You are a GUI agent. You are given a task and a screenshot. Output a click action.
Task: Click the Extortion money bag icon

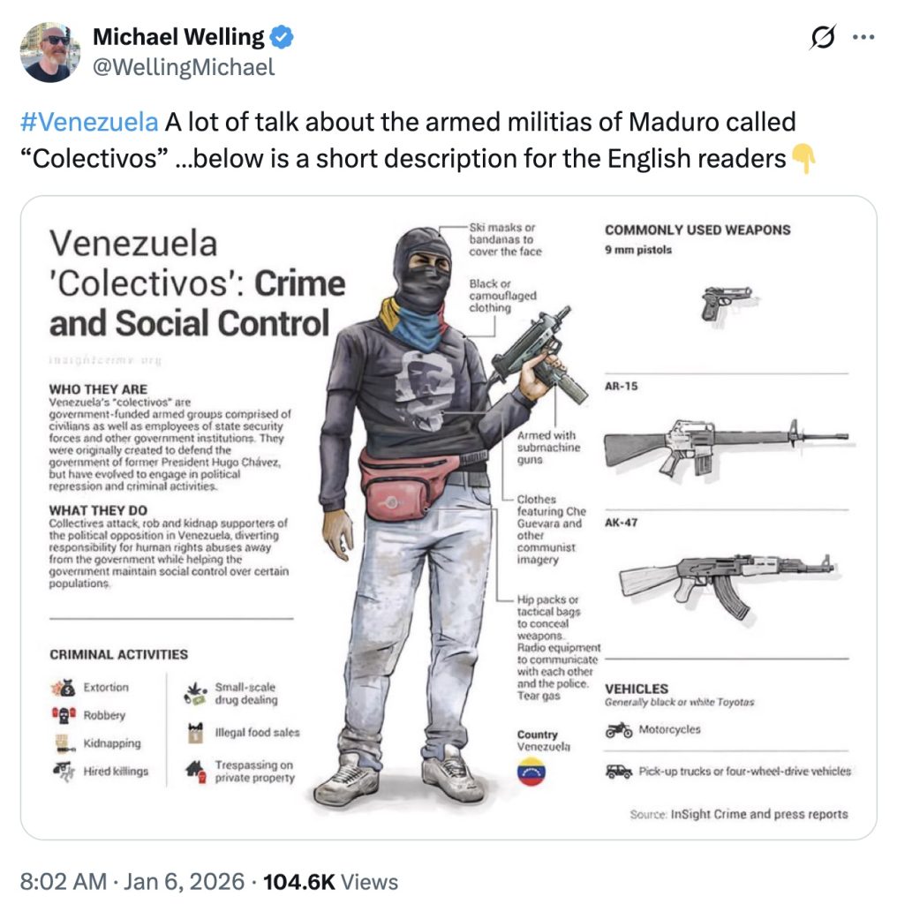[64, 687]
